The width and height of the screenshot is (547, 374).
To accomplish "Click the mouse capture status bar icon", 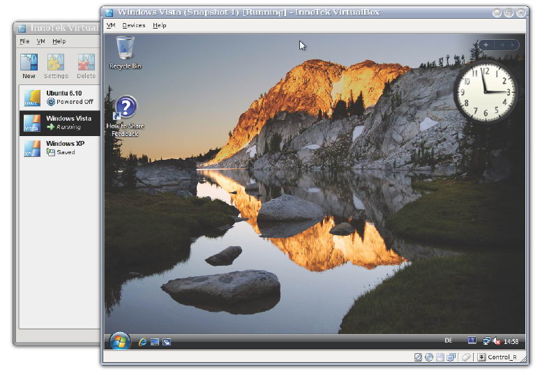I will click(466, 357).
